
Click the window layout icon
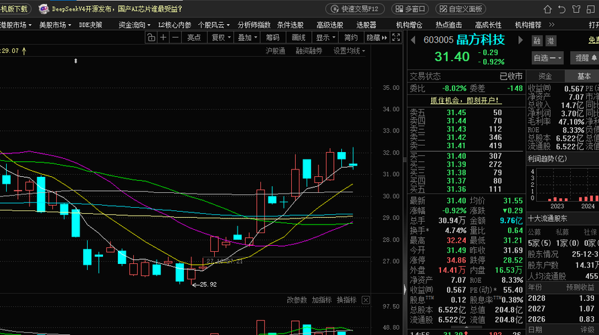pos(590,9)
